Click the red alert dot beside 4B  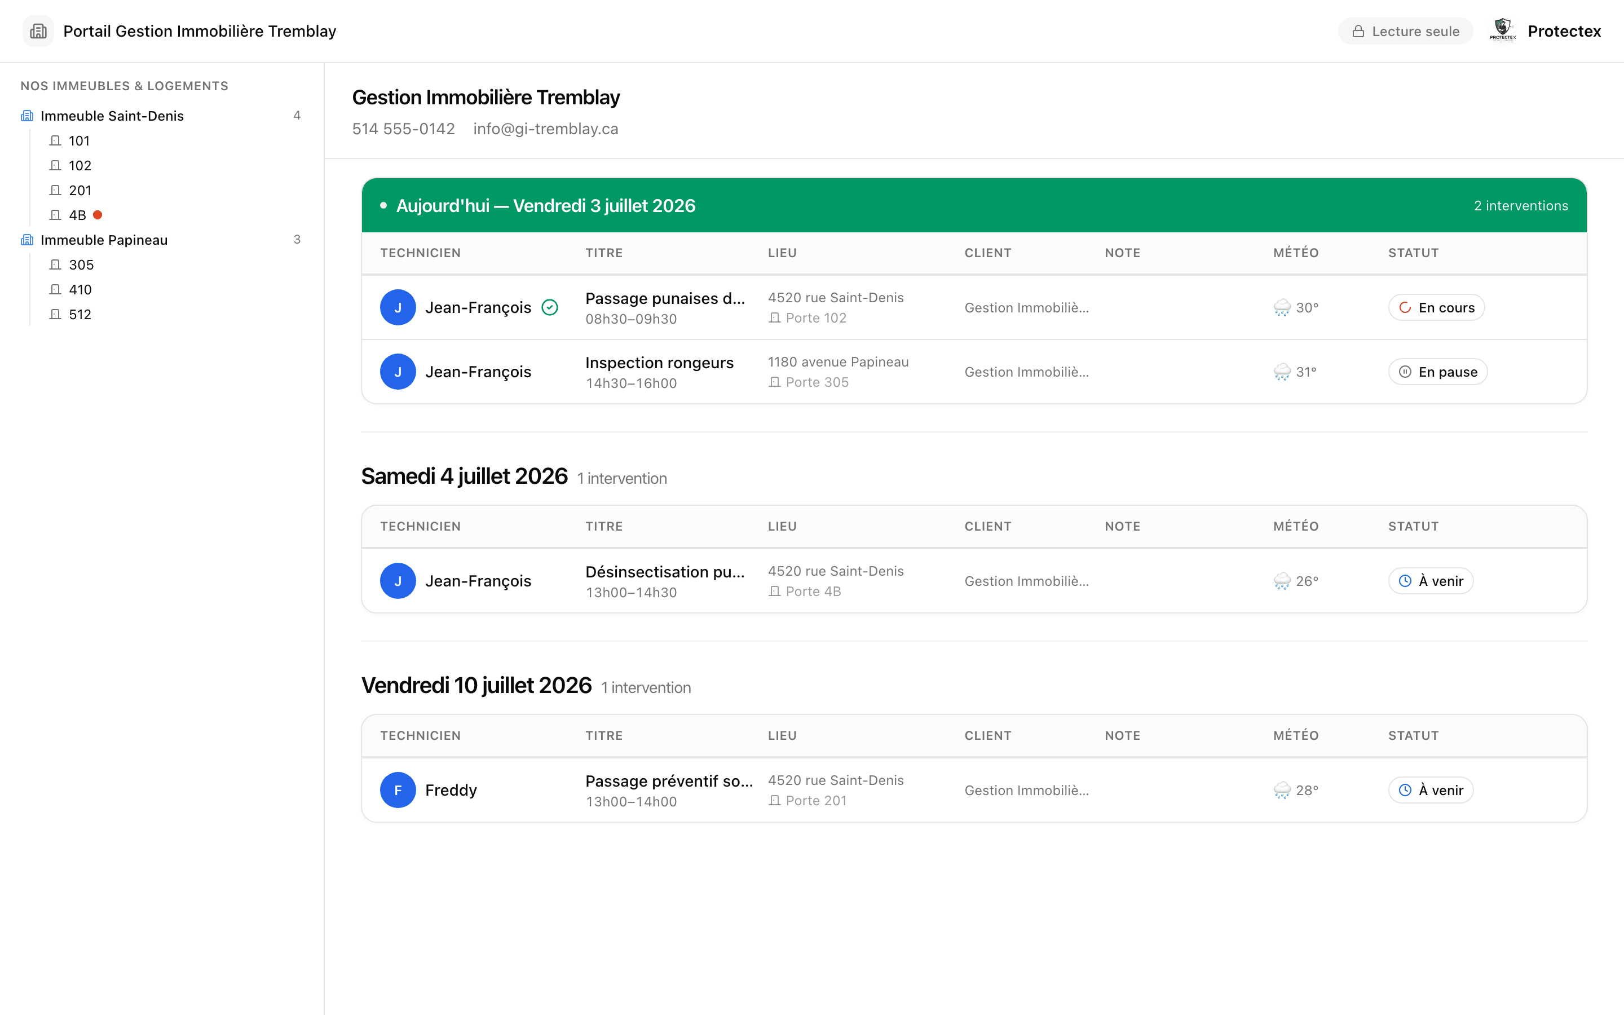[x=98, y=215]
